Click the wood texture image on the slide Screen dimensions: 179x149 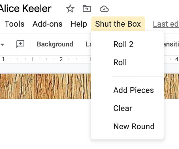point(45,86)
